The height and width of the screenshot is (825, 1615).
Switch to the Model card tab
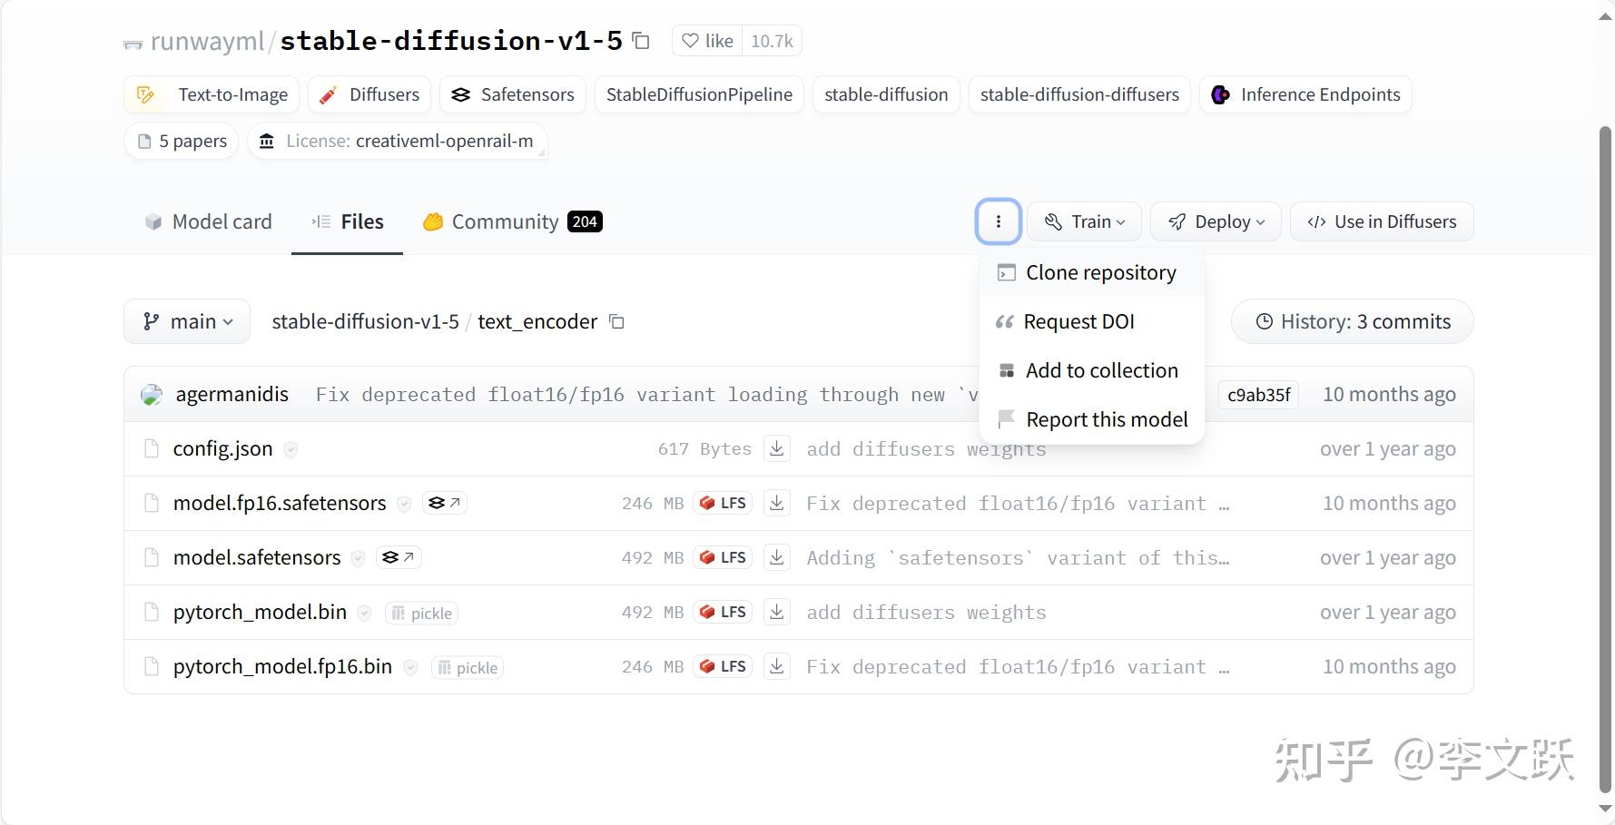pyautogui.click(x=207, y=221)
